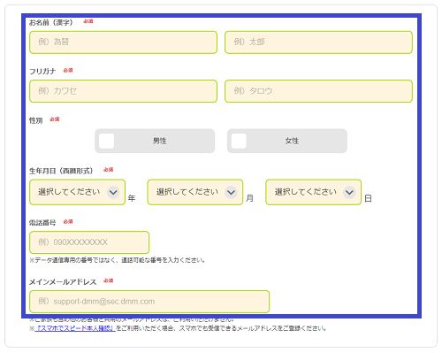
Task: Open the スマホでスピード本人確認 link
Action: 75,328
